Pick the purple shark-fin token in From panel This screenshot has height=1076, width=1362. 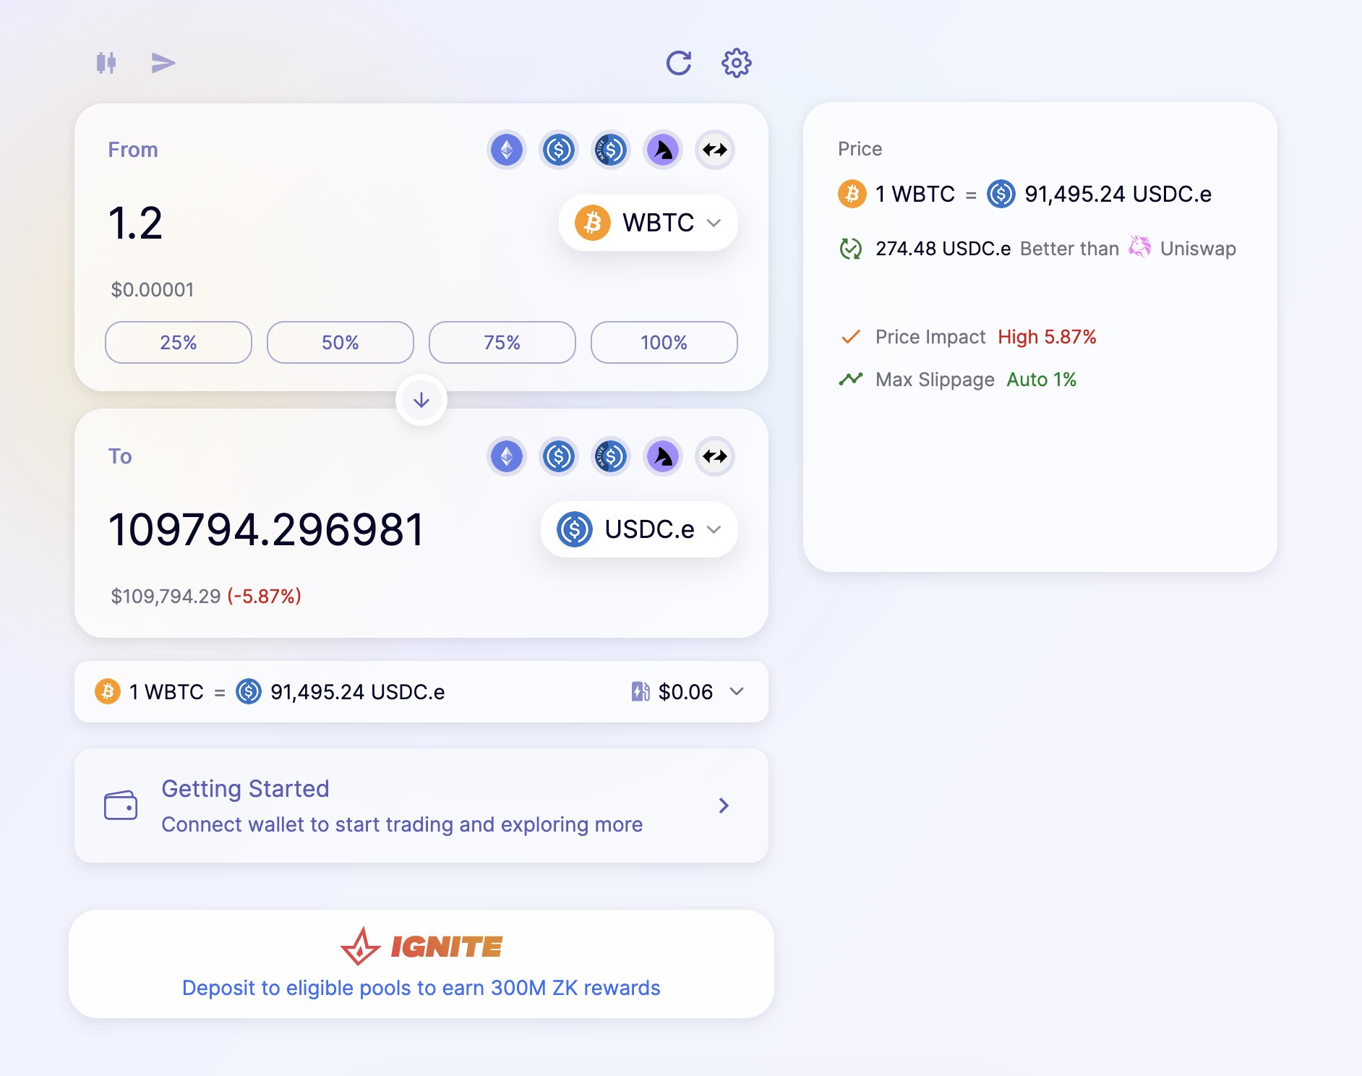[663, 150]
